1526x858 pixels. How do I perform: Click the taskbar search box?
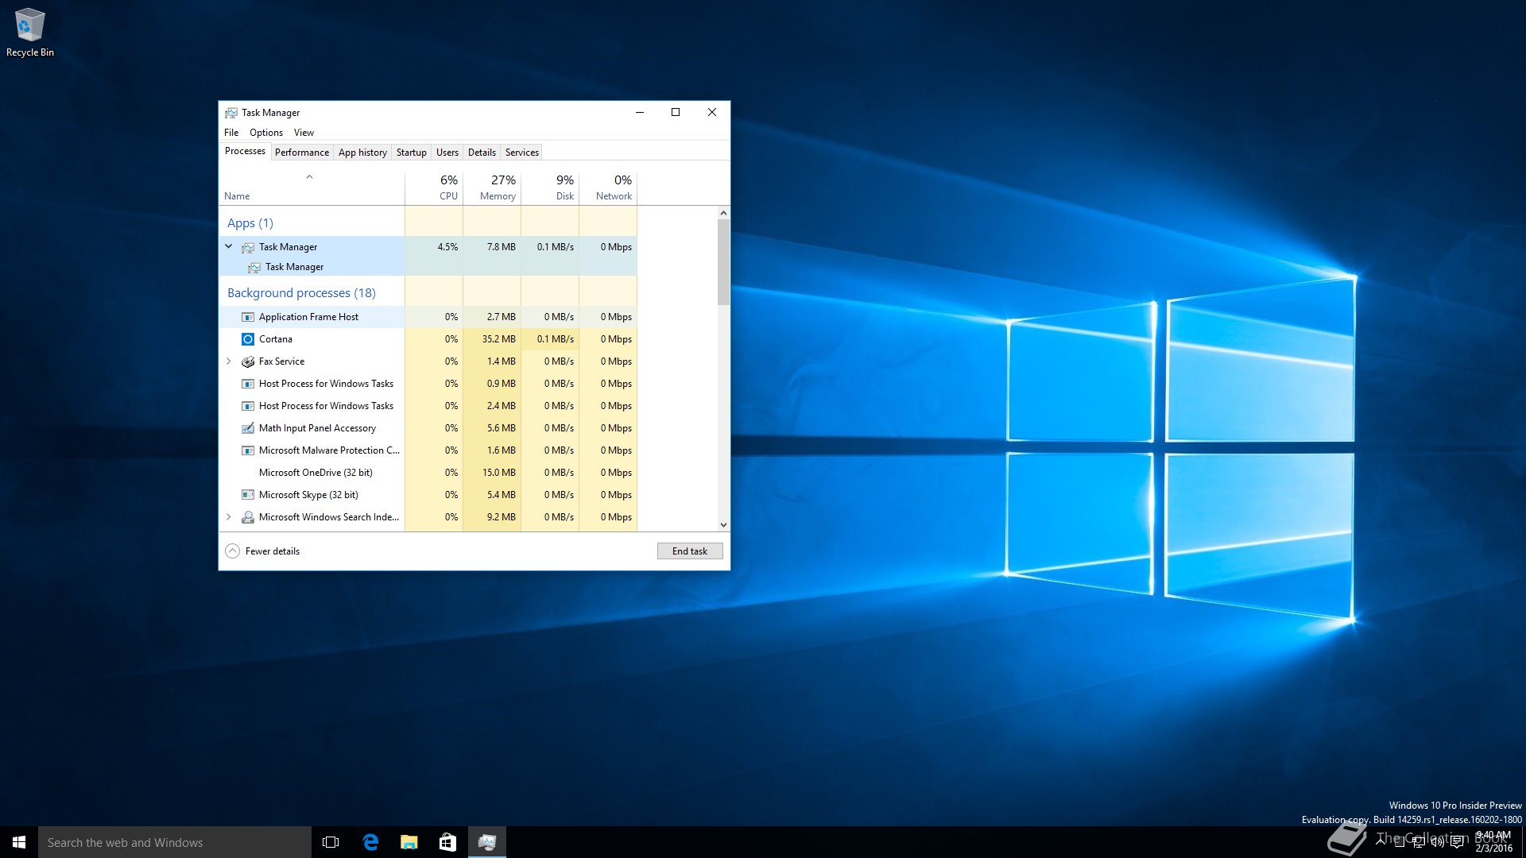(x=175, y=842)
